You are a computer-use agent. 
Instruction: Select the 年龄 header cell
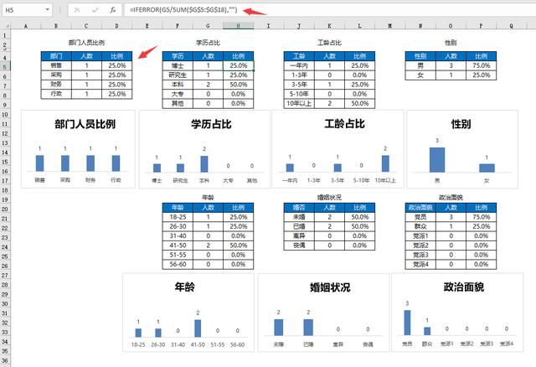point(178,208)
